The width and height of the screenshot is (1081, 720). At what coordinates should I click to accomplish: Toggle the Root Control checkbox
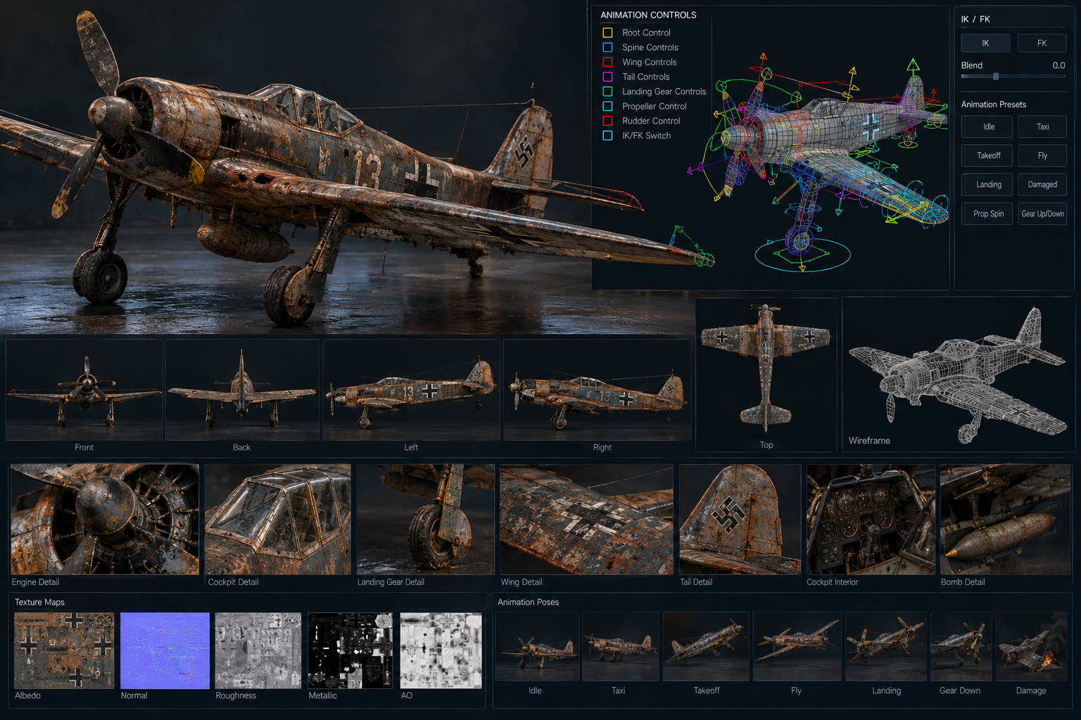(x=607, y=32)
